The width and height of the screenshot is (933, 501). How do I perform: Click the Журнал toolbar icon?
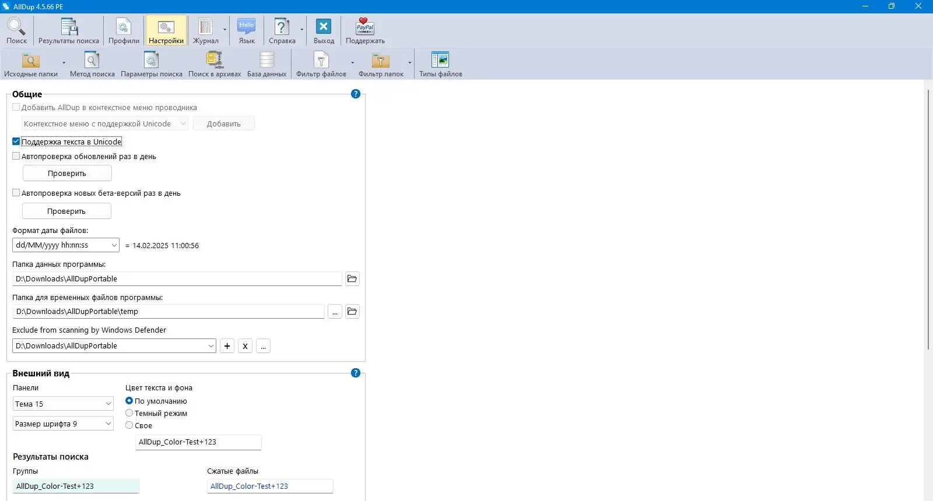pyautogui.click(x=206, y=31)
